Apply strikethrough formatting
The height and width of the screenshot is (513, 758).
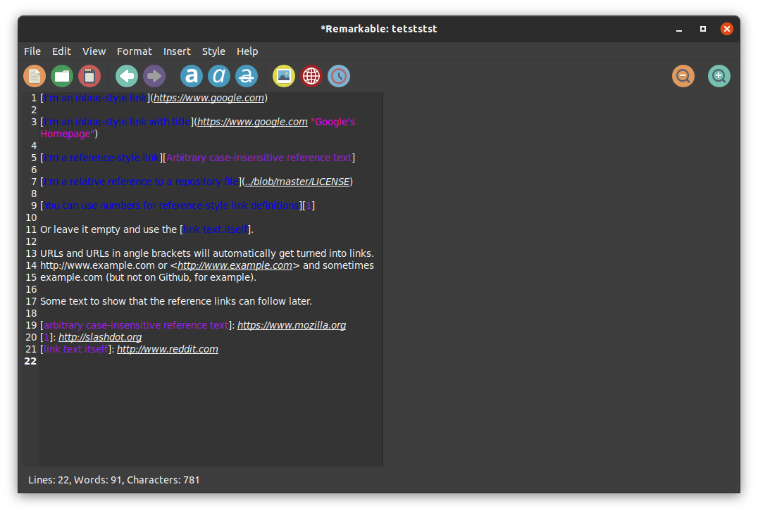tap(247, 76)
